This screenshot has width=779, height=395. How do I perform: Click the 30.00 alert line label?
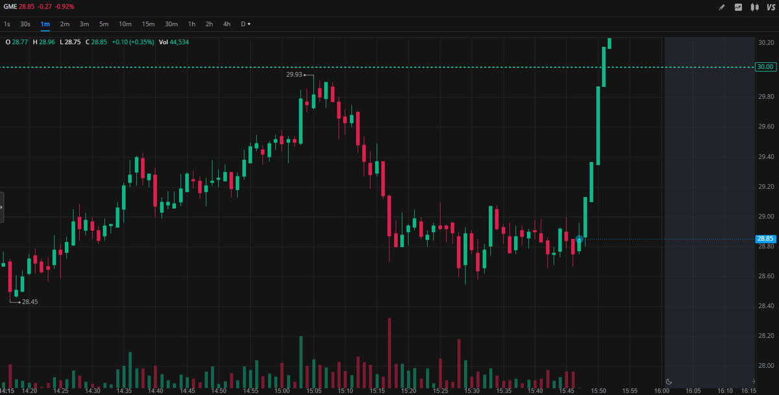click(765, 66)
